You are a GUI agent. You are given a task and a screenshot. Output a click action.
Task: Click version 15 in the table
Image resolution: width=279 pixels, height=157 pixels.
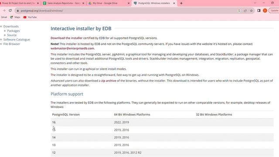tap(54, 130)
